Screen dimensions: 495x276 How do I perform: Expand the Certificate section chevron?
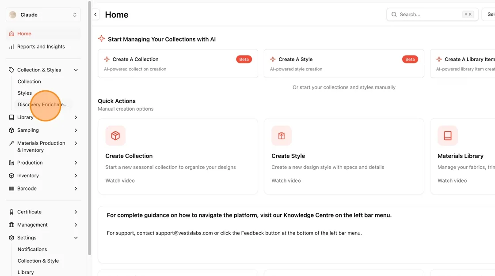pyautogui.click(x=76, y=212)
